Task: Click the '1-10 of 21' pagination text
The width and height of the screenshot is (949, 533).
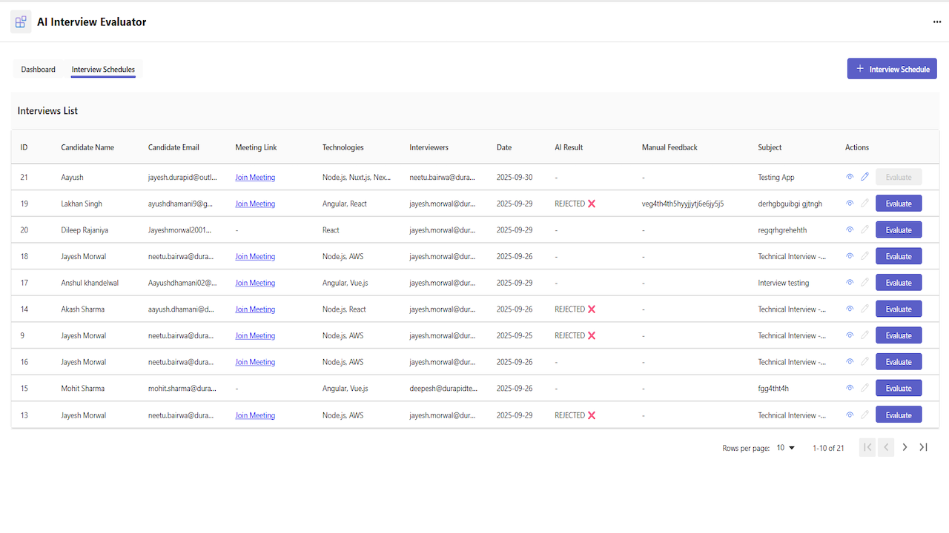Action: (828, 448)
